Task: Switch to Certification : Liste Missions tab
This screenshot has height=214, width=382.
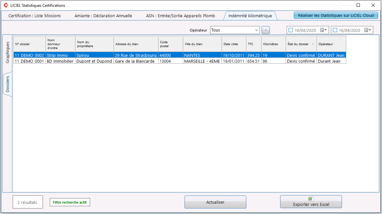Action: pyautogui.click(x=34, y=16)
